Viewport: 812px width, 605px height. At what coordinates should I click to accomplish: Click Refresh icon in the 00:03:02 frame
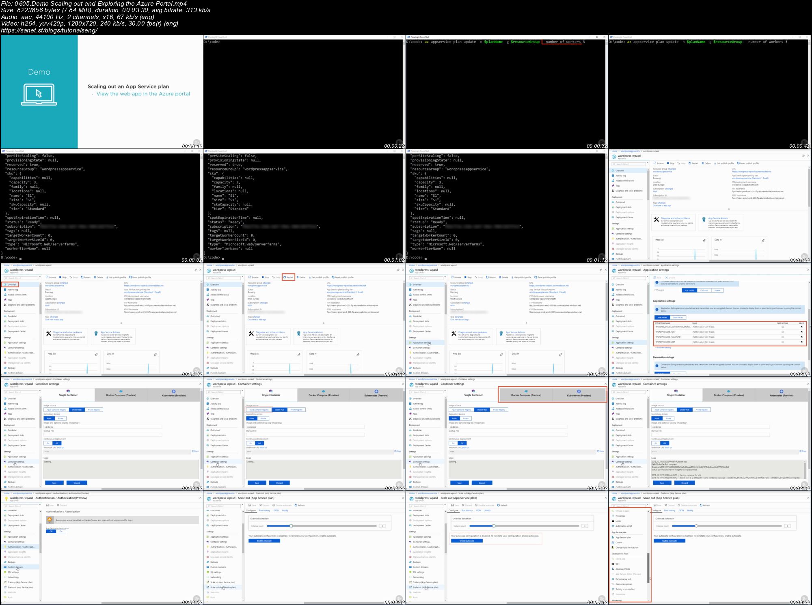pyautogui.click(x=296, y=505)
